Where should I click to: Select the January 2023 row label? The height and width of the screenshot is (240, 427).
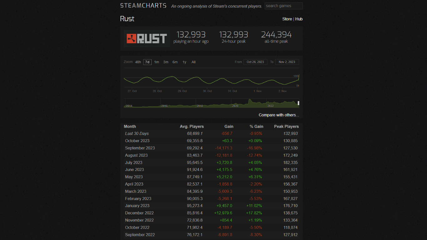(x=137, y=206)
